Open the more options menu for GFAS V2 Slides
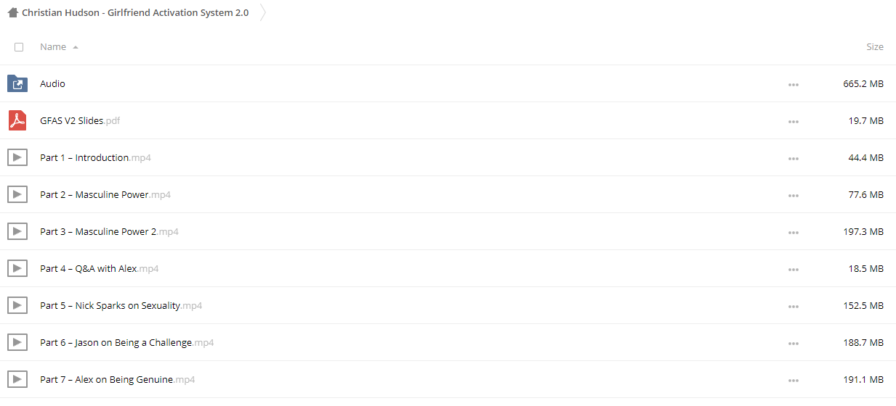 [793, 122]
